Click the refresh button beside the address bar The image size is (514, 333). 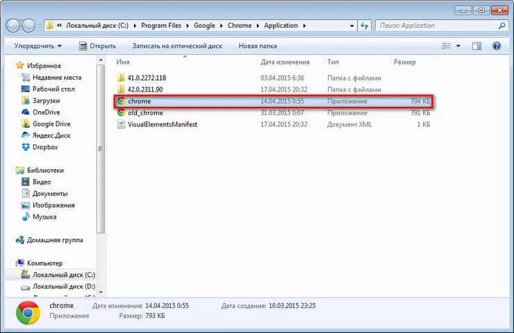tap(364, 26)
